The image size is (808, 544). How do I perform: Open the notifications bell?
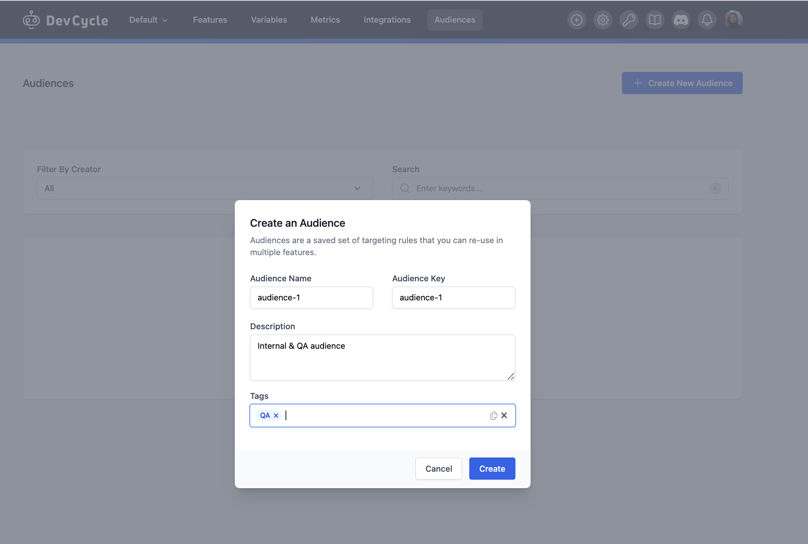707,20
